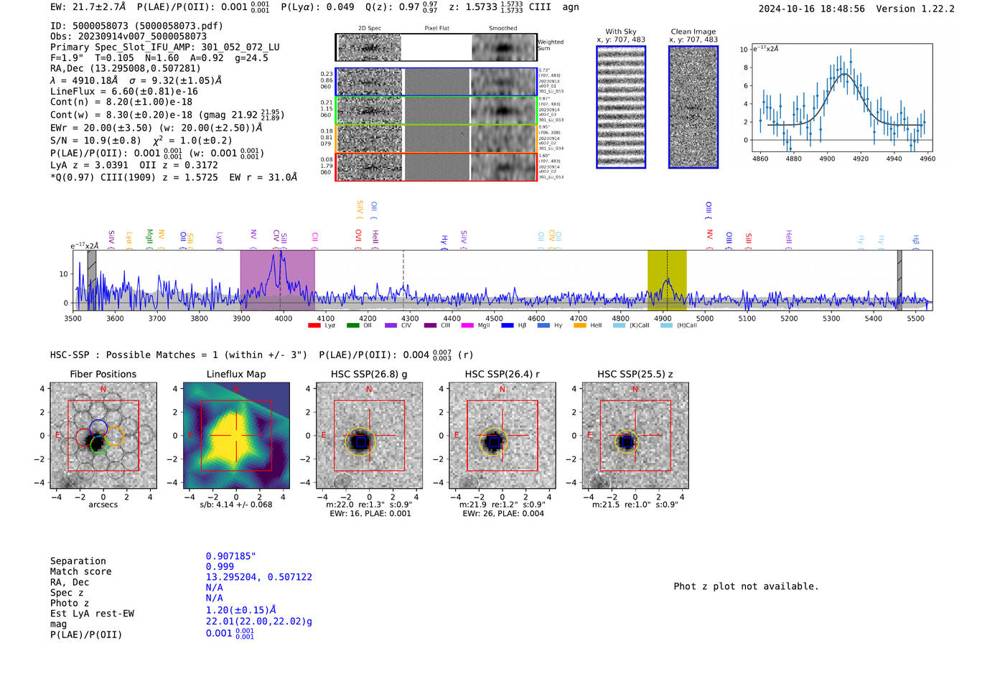Open the Fiber Positions image
The width and height of the screenshot is (1005, 684).
(x=103, y=436)
